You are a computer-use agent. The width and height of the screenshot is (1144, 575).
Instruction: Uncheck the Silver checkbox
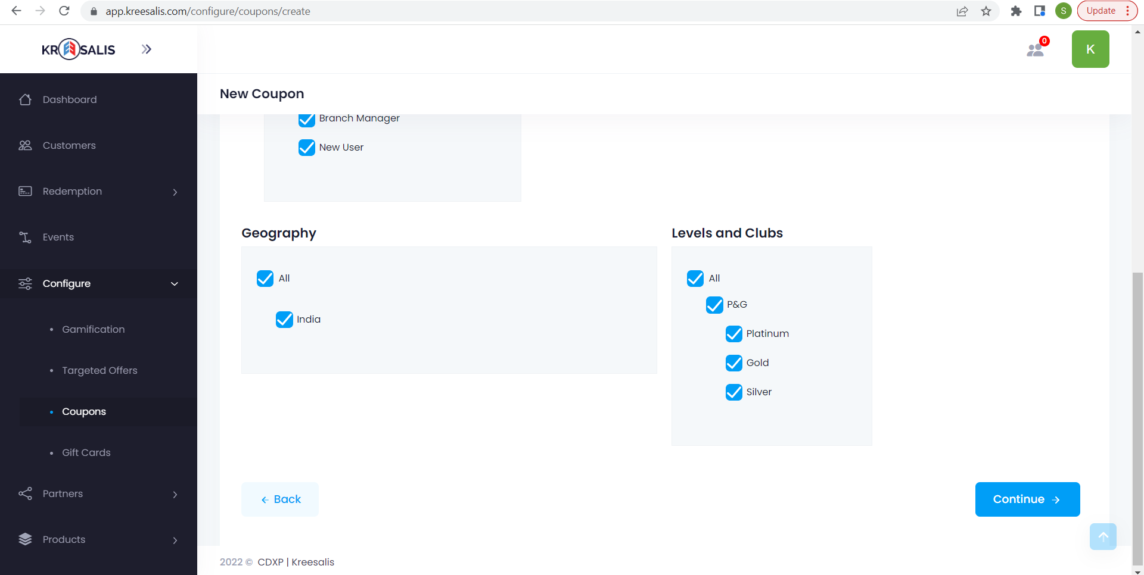[x=734, y=392]
